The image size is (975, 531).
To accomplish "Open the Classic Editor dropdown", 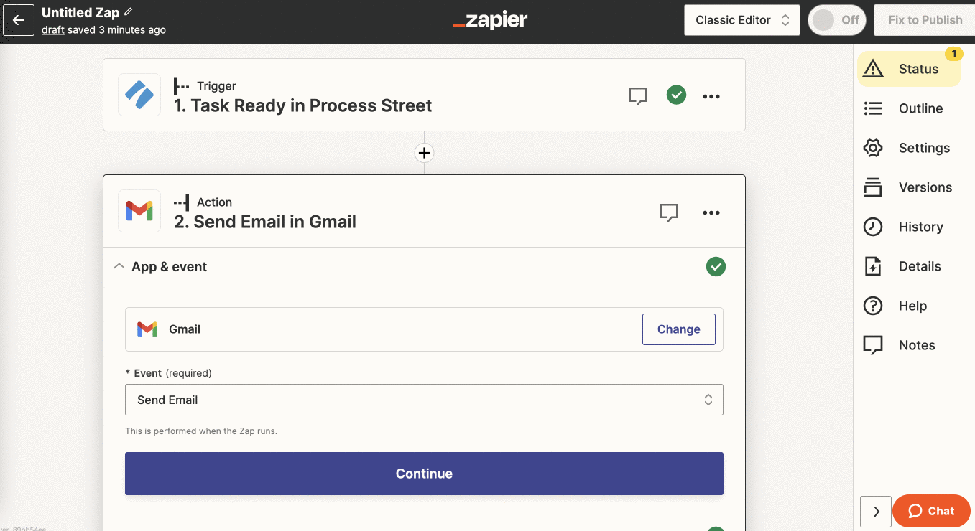I will (741, 20).
